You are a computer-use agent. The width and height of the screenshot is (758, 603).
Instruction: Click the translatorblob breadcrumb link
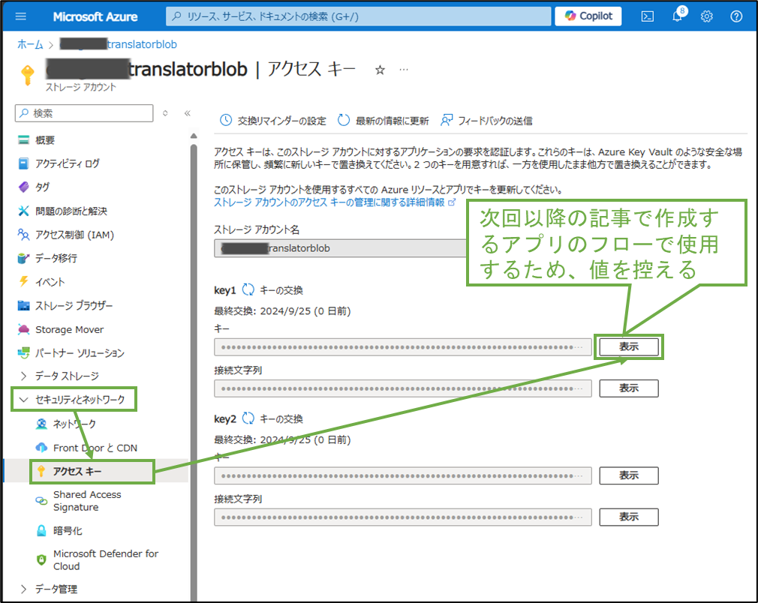pos(119,44)
